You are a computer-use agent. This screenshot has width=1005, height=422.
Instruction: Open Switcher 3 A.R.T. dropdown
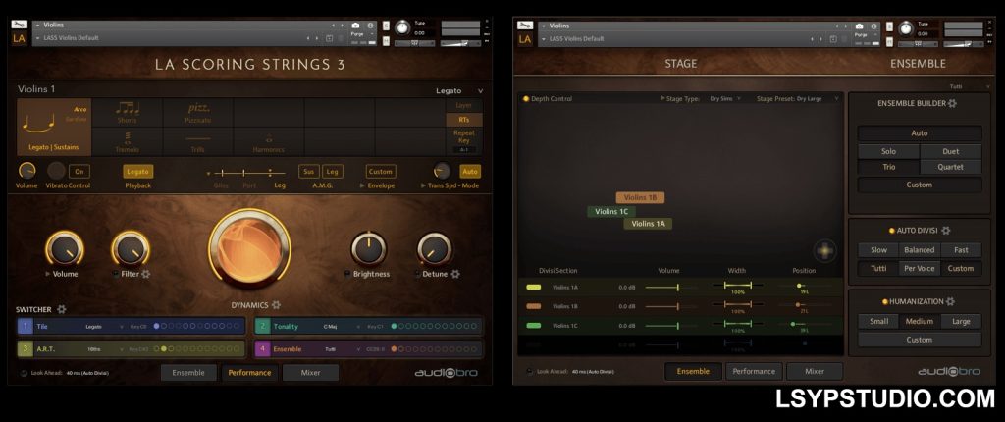pos(105,349)
